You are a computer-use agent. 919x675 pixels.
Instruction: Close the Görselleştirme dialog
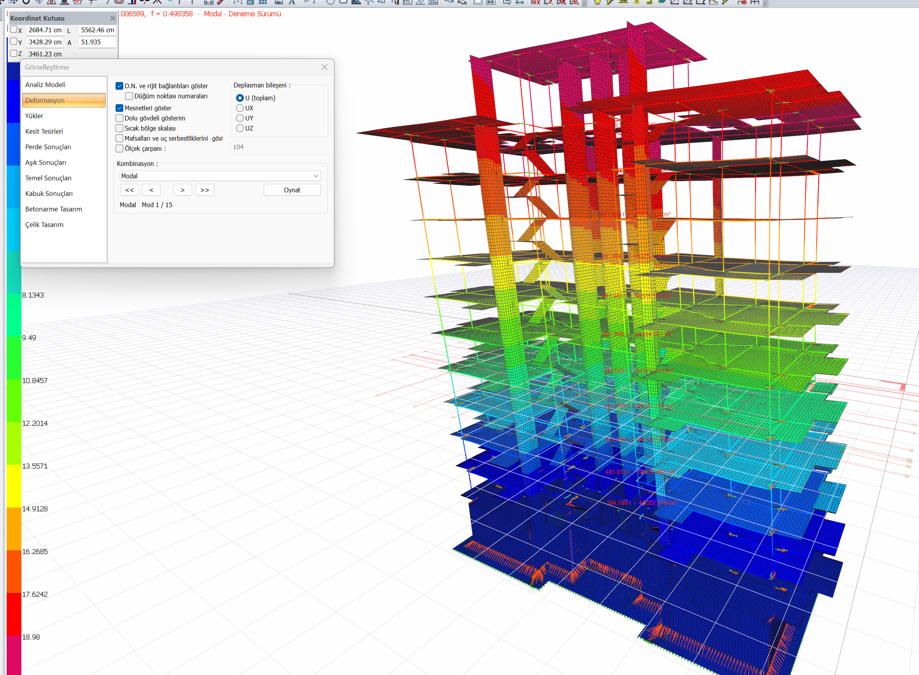[x=324, y=67]
